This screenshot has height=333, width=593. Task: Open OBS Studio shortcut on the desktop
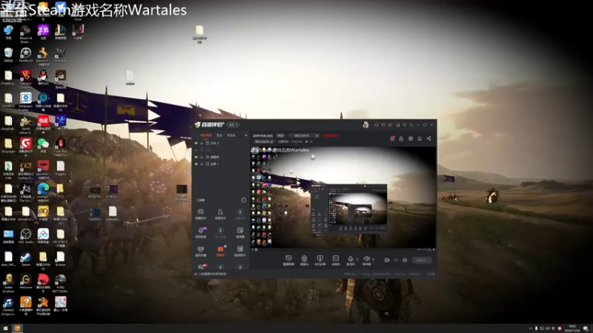pos(25,237)
